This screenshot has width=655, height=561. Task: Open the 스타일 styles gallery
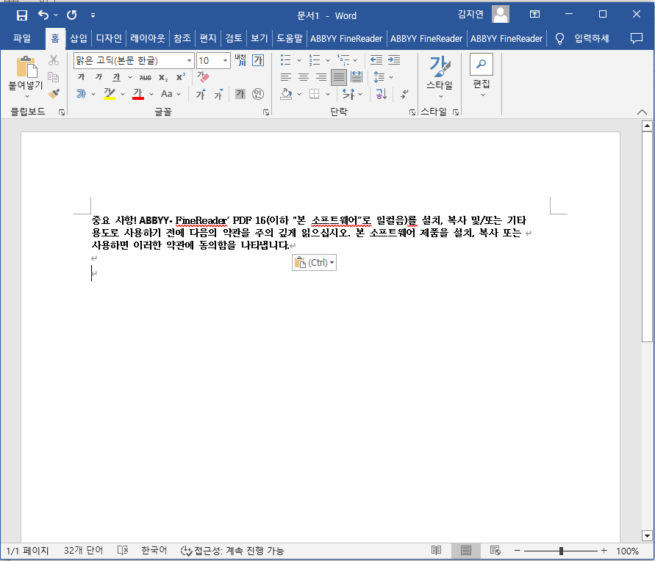pyautogui.click(x=440, y=77)
